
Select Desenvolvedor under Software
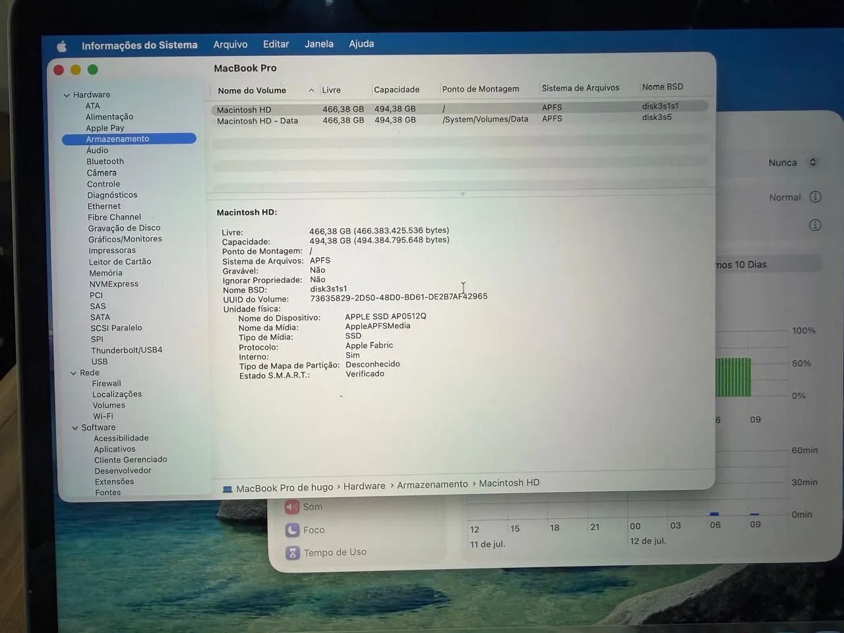click(x=123, y=471)
